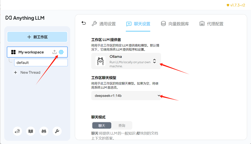Image resolution: width=251 pixels, height=144 pixels.
Task: Switch to the 聊天设置 tab
Action: point(138,24)
